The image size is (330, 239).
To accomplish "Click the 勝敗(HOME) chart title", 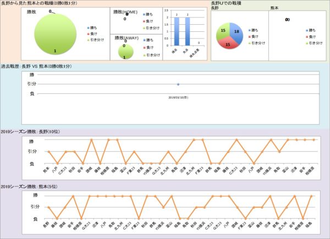I will pos(124,12).
